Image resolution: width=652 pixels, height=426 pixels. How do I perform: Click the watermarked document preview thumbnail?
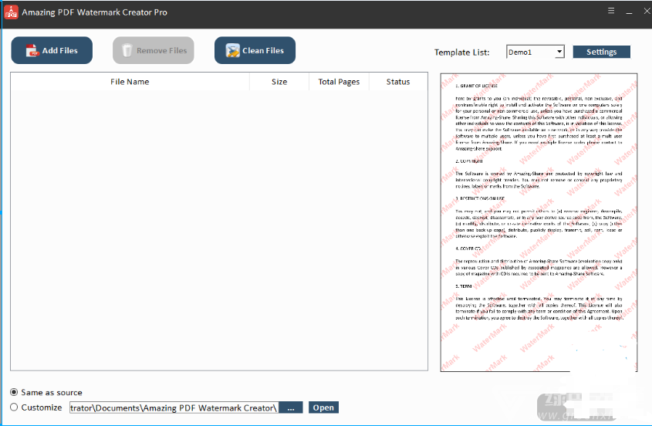click(x=539, y=222)
